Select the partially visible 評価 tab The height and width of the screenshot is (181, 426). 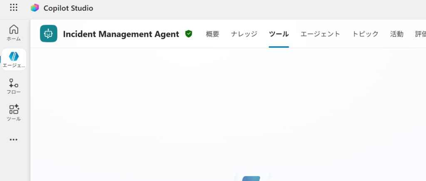[420, 34]
